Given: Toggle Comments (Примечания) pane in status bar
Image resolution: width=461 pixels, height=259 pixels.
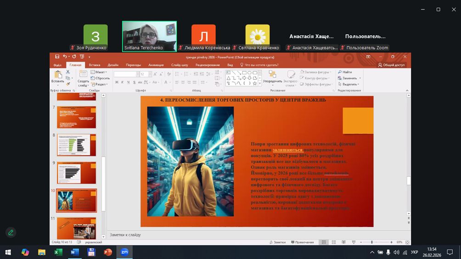Looking at the screenshot, I should 301,242.
